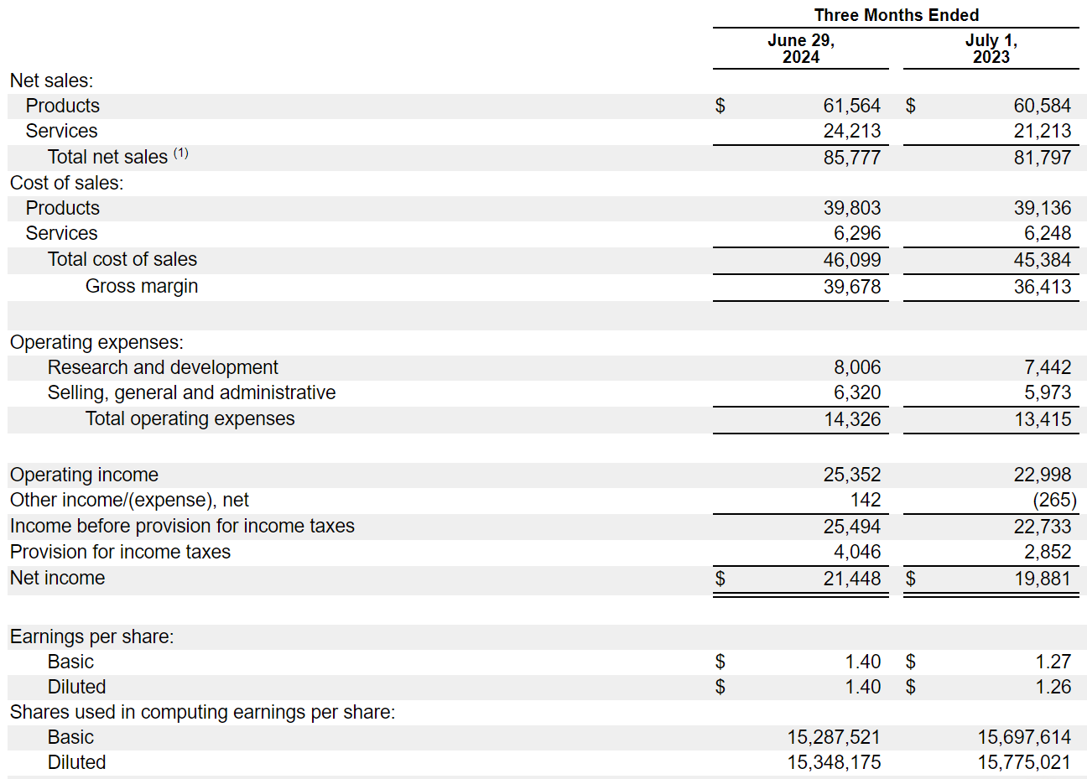The height and width of the screenshot is (779, 1087).
Task: Select the 'Other income/(expense), net' label
Action: point(129,500)
